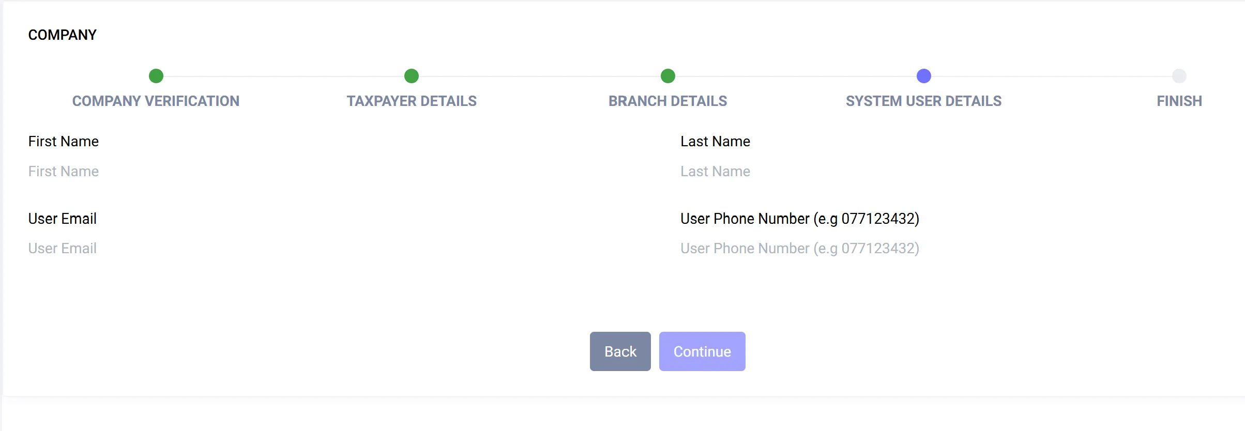Click the Branch Details green step dot

(x=668, y=76)
